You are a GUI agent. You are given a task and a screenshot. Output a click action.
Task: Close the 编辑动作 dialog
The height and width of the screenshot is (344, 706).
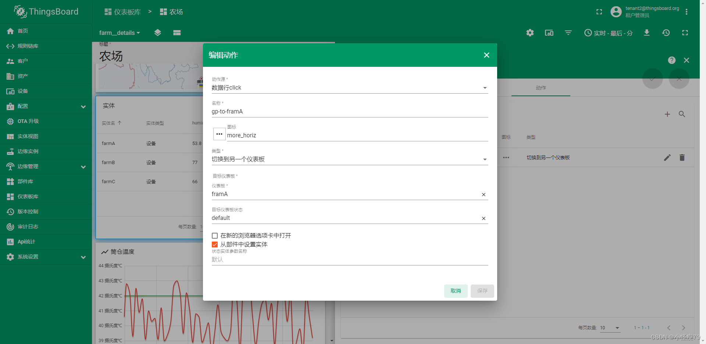486,55
